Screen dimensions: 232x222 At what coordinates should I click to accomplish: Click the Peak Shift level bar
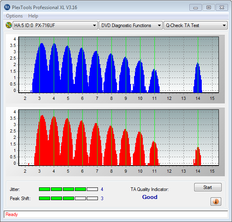coord(68,199)
